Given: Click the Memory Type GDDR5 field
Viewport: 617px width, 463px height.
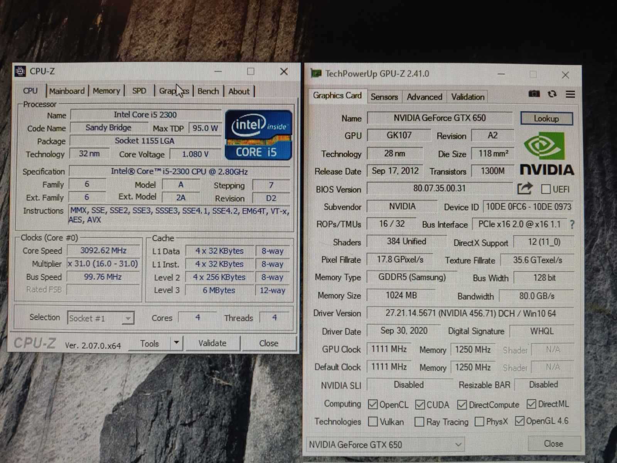Looking at the screenshot, I should click(412, 277).
